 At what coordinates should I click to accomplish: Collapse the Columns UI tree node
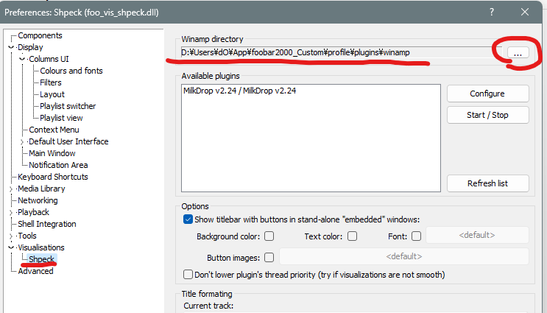[x=22, y=59]
